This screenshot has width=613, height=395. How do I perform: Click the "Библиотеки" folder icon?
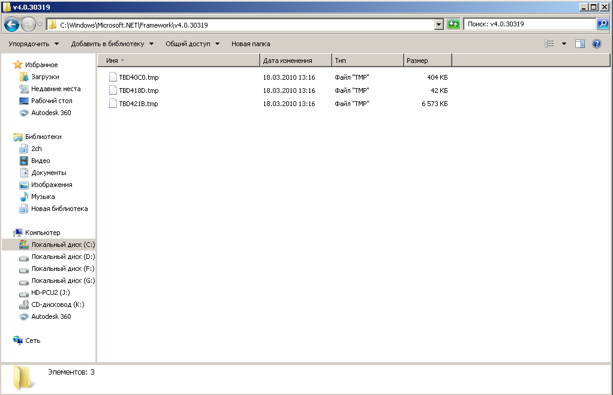[x=17, y=137]
